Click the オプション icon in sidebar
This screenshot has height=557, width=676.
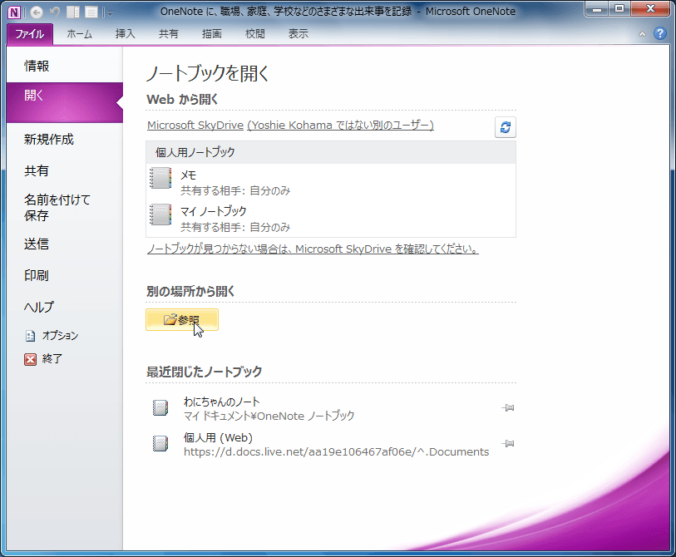(30, 336)
